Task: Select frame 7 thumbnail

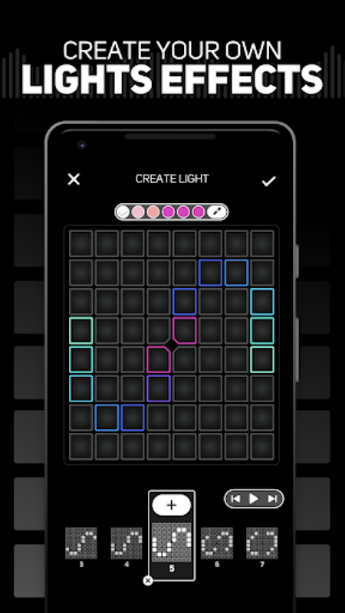Action: [262, 543]
